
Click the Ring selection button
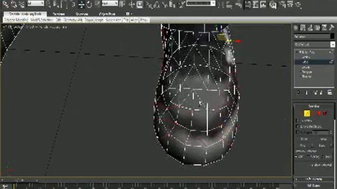tap(303, 146)
